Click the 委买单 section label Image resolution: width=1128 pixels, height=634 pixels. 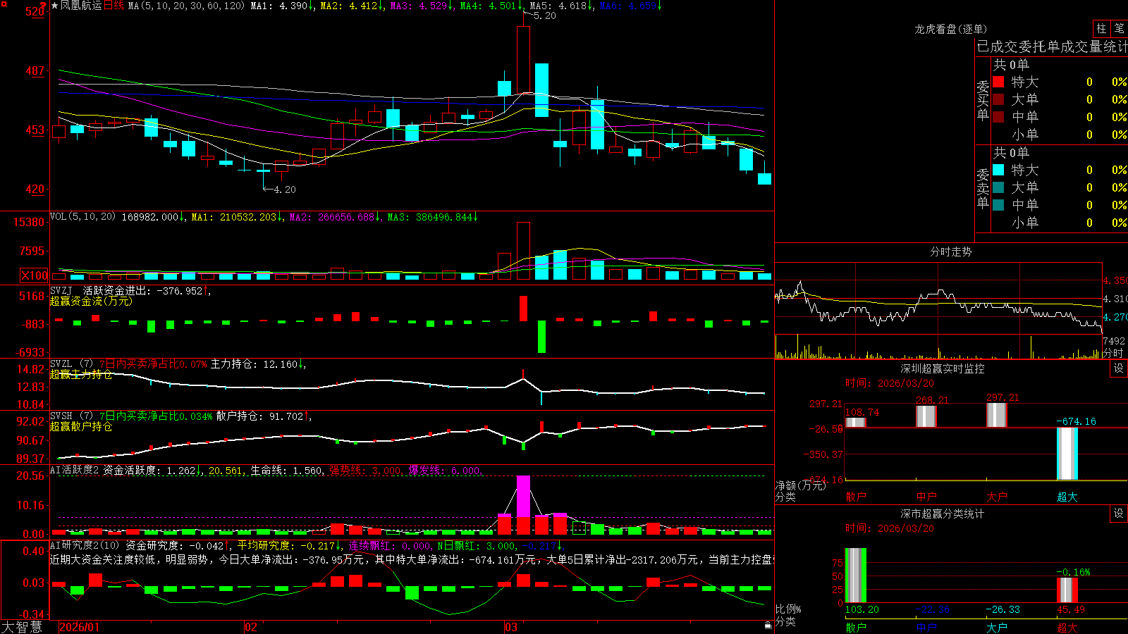click(983, 101)
